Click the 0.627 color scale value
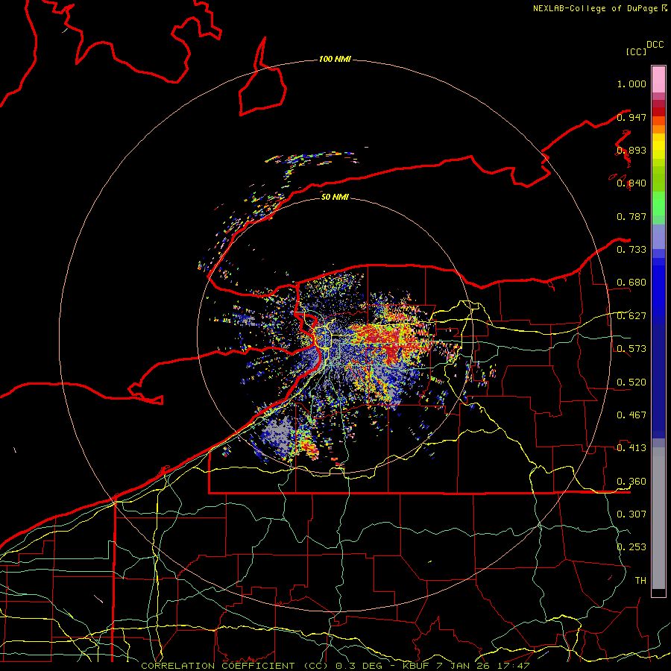Image resolution: width=671 pixels, height=671 pixels. tap(631, 316)
